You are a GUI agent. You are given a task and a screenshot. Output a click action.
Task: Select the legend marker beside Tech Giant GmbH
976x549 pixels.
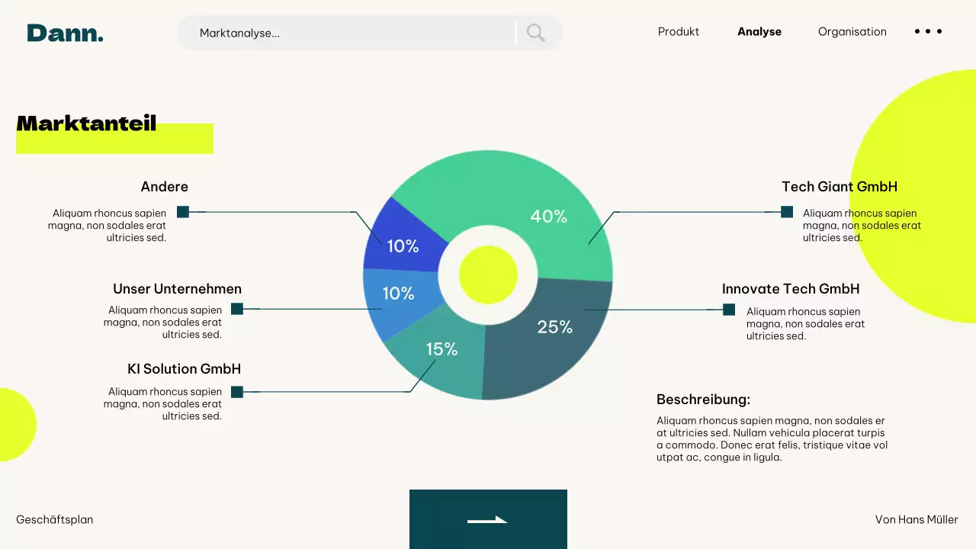(x=786, y=211)
